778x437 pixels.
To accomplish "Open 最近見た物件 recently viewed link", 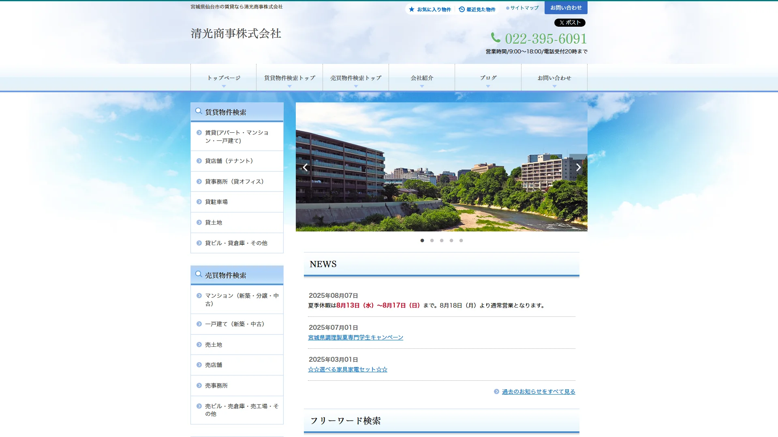I will pyautogui.click(x=477, y=9).
